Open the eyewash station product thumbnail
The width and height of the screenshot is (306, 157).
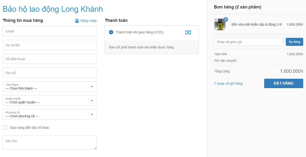point(220,25)
